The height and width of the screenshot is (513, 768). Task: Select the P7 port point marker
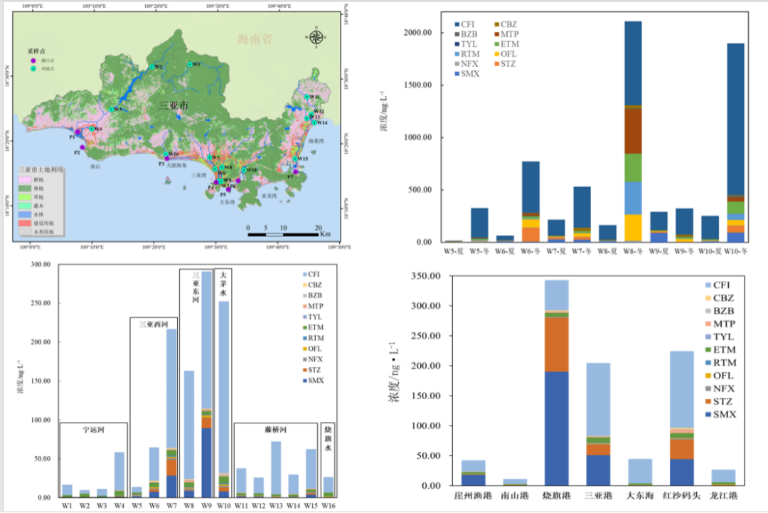(x=296, y=171)
